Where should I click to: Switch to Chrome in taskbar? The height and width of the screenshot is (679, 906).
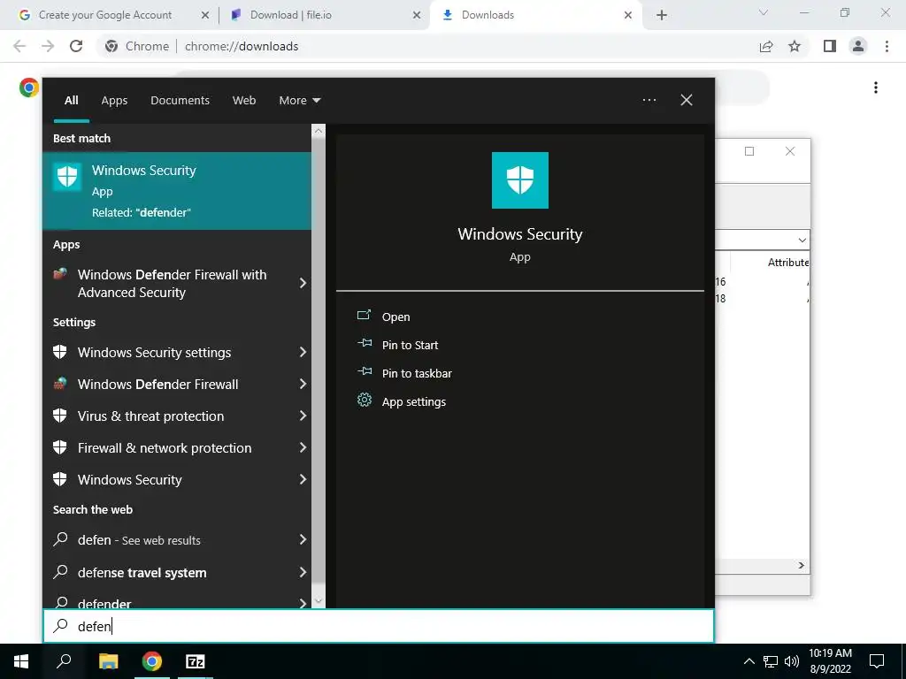point(152,661)
